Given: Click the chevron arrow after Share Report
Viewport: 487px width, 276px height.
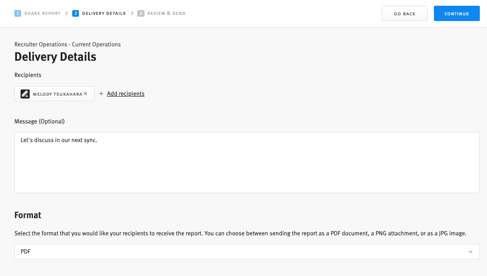Looking at the screenshot, I should (x=66, y=13).
